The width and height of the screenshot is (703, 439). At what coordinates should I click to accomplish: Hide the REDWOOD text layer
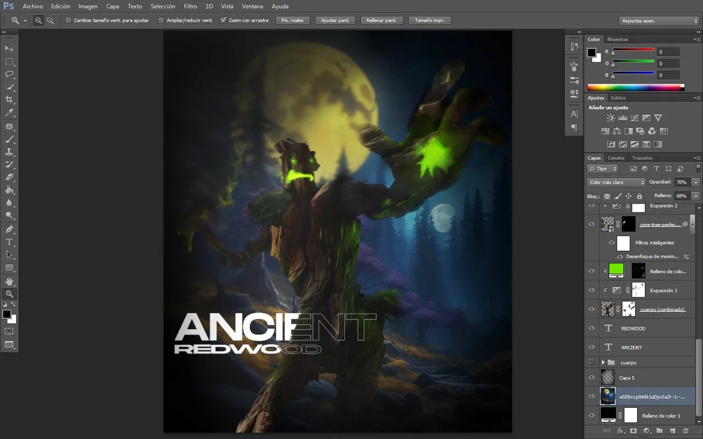coord(592,328)
